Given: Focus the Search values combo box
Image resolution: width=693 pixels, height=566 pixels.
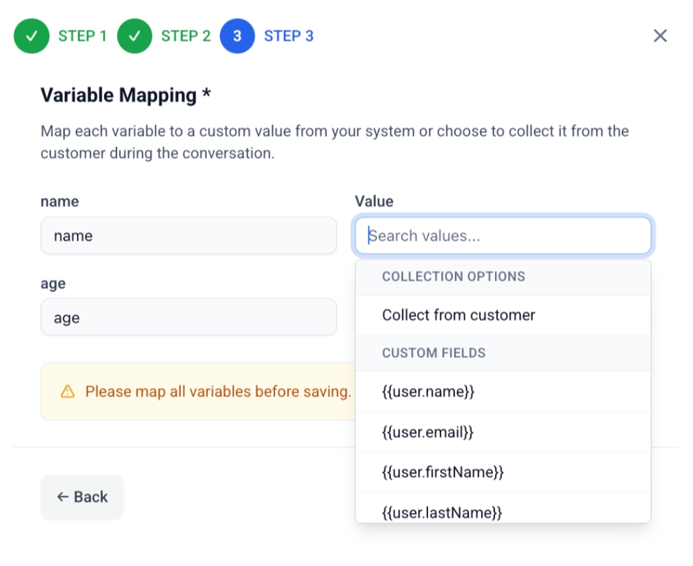Looking at the screenshot, I should (504, 236).
